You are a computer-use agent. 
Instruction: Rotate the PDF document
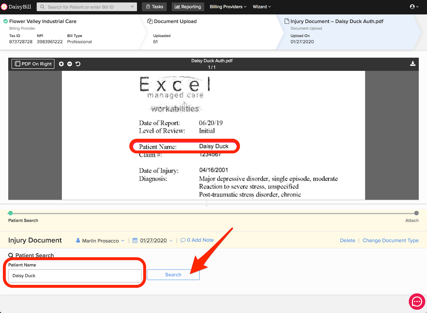click(x=78, y=64)
